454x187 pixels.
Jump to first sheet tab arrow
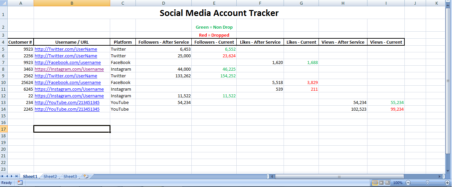coord(3,176)
